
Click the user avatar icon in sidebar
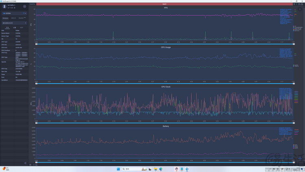click(4, 7)
